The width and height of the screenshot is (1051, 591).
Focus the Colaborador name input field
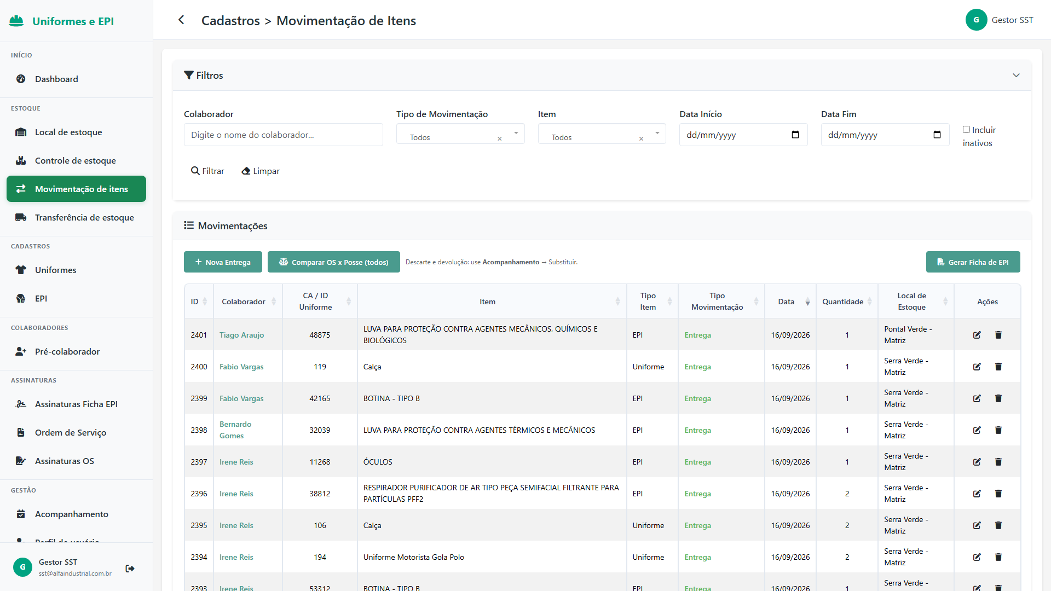click(x=284, y=135)
